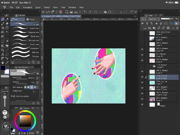
Task: Select the Lasso selection tool
Action: point(3,41)
